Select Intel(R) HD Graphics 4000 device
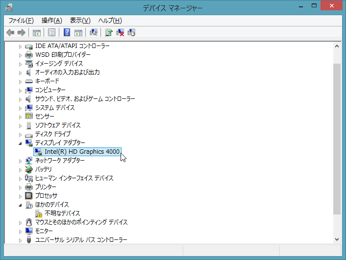 (81, 152)
